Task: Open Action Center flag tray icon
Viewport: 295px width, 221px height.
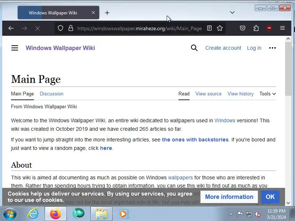Action: [240, 214]
